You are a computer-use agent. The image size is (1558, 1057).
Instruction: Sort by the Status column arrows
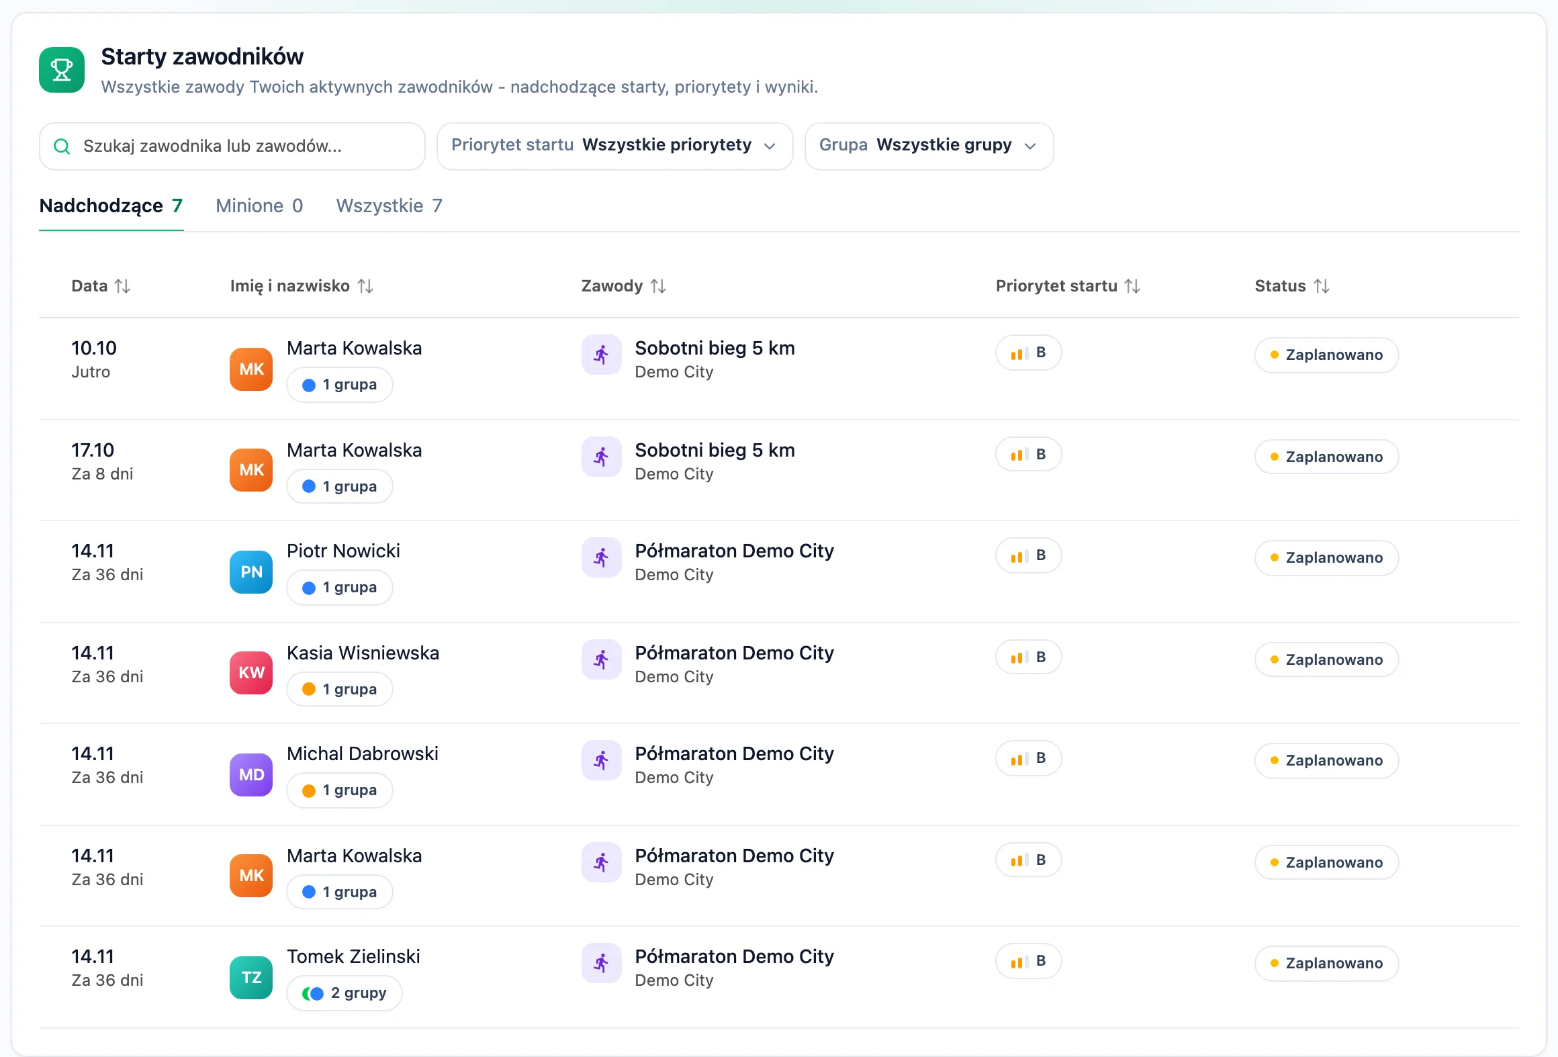tap(1321, 286)
